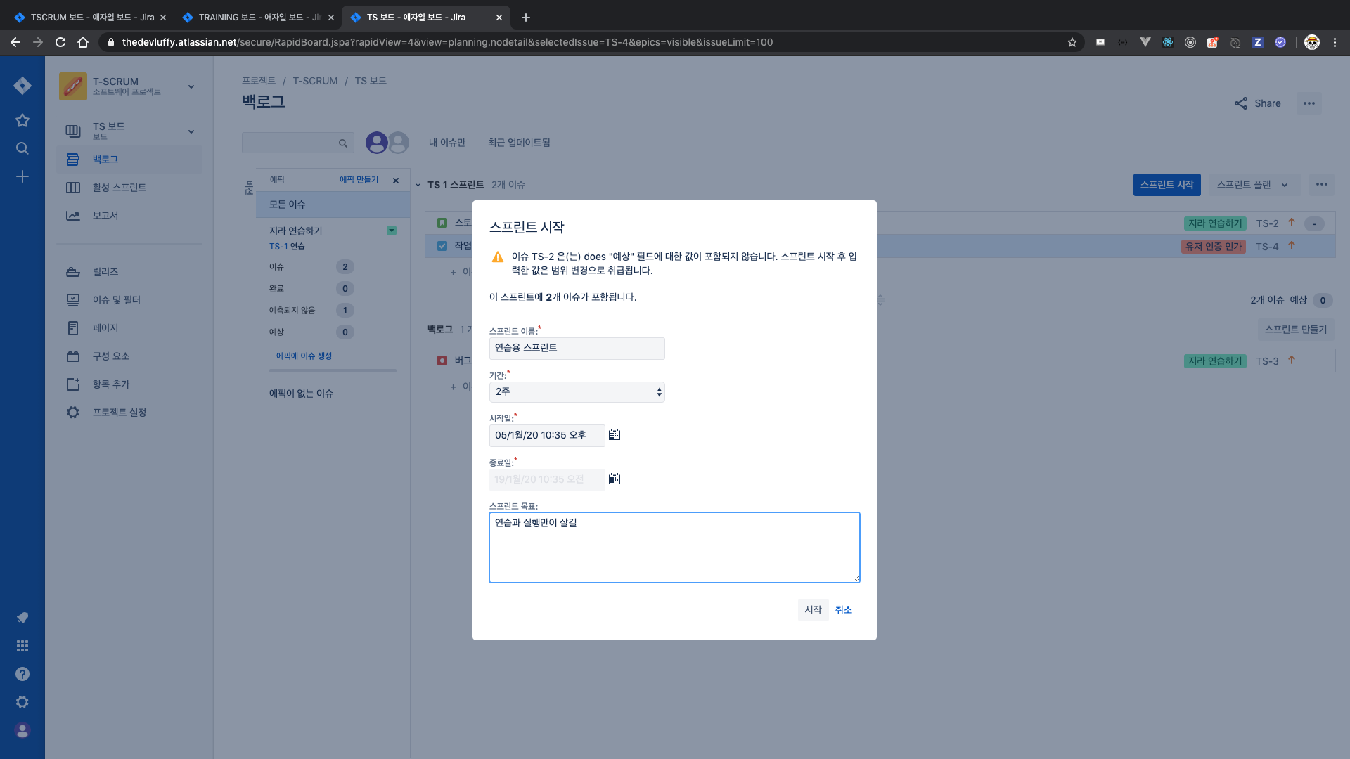Click the 취소 cancel link
The height and width of the screenshot is (759, 1350).
843,610
